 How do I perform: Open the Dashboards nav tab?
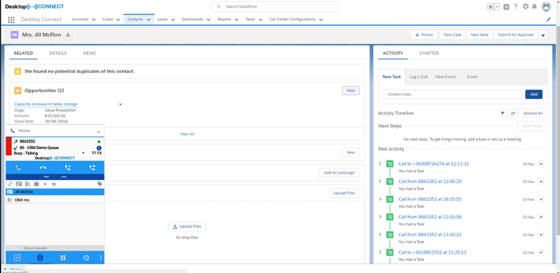tap(193, 20)
